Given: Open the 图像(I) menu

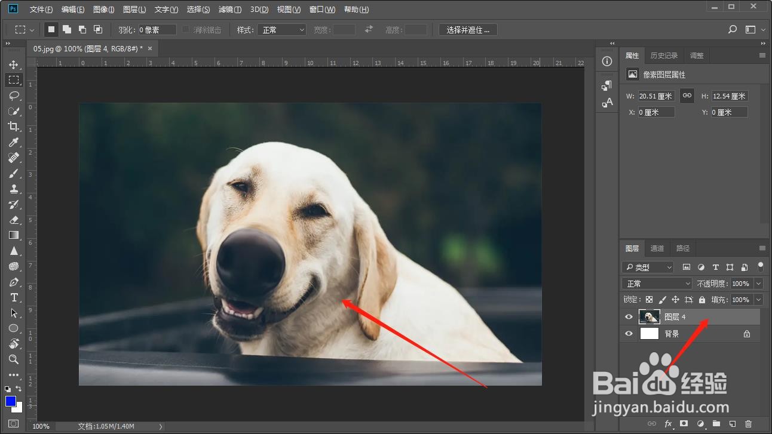Looking at the screenshot, I should [104, 10].
